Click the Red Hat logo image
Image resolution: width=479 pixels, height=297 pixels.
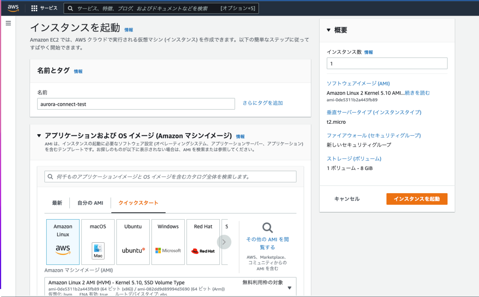pos(203,251)
